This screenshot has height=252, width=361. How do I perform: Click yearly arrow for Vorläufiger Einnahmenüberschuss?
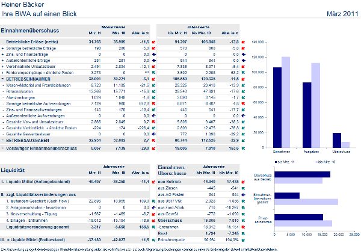243,149
